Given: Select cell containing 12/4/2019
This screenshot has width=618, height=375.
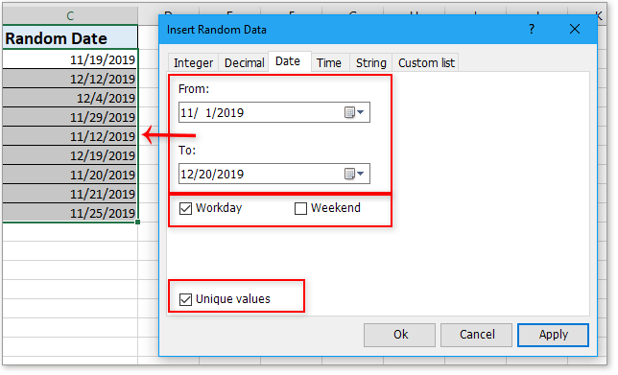Looking at the screenshot, I should click(x=70, y=98).
